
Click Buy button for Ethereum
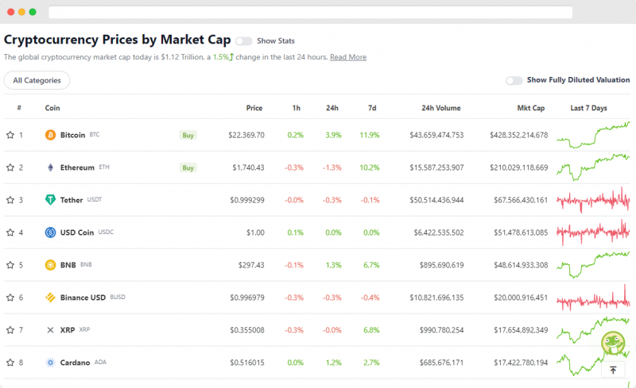point(188,167)
